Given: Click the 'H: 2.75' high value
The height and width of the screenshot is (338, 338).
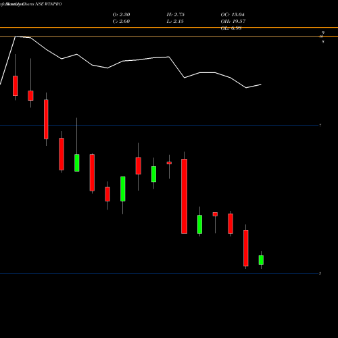Looking at the screenshot, I should 176,15.
